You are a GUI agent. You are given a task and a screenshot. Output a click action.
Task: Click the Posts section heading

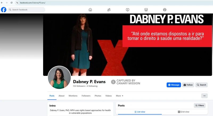pos(121,106)
